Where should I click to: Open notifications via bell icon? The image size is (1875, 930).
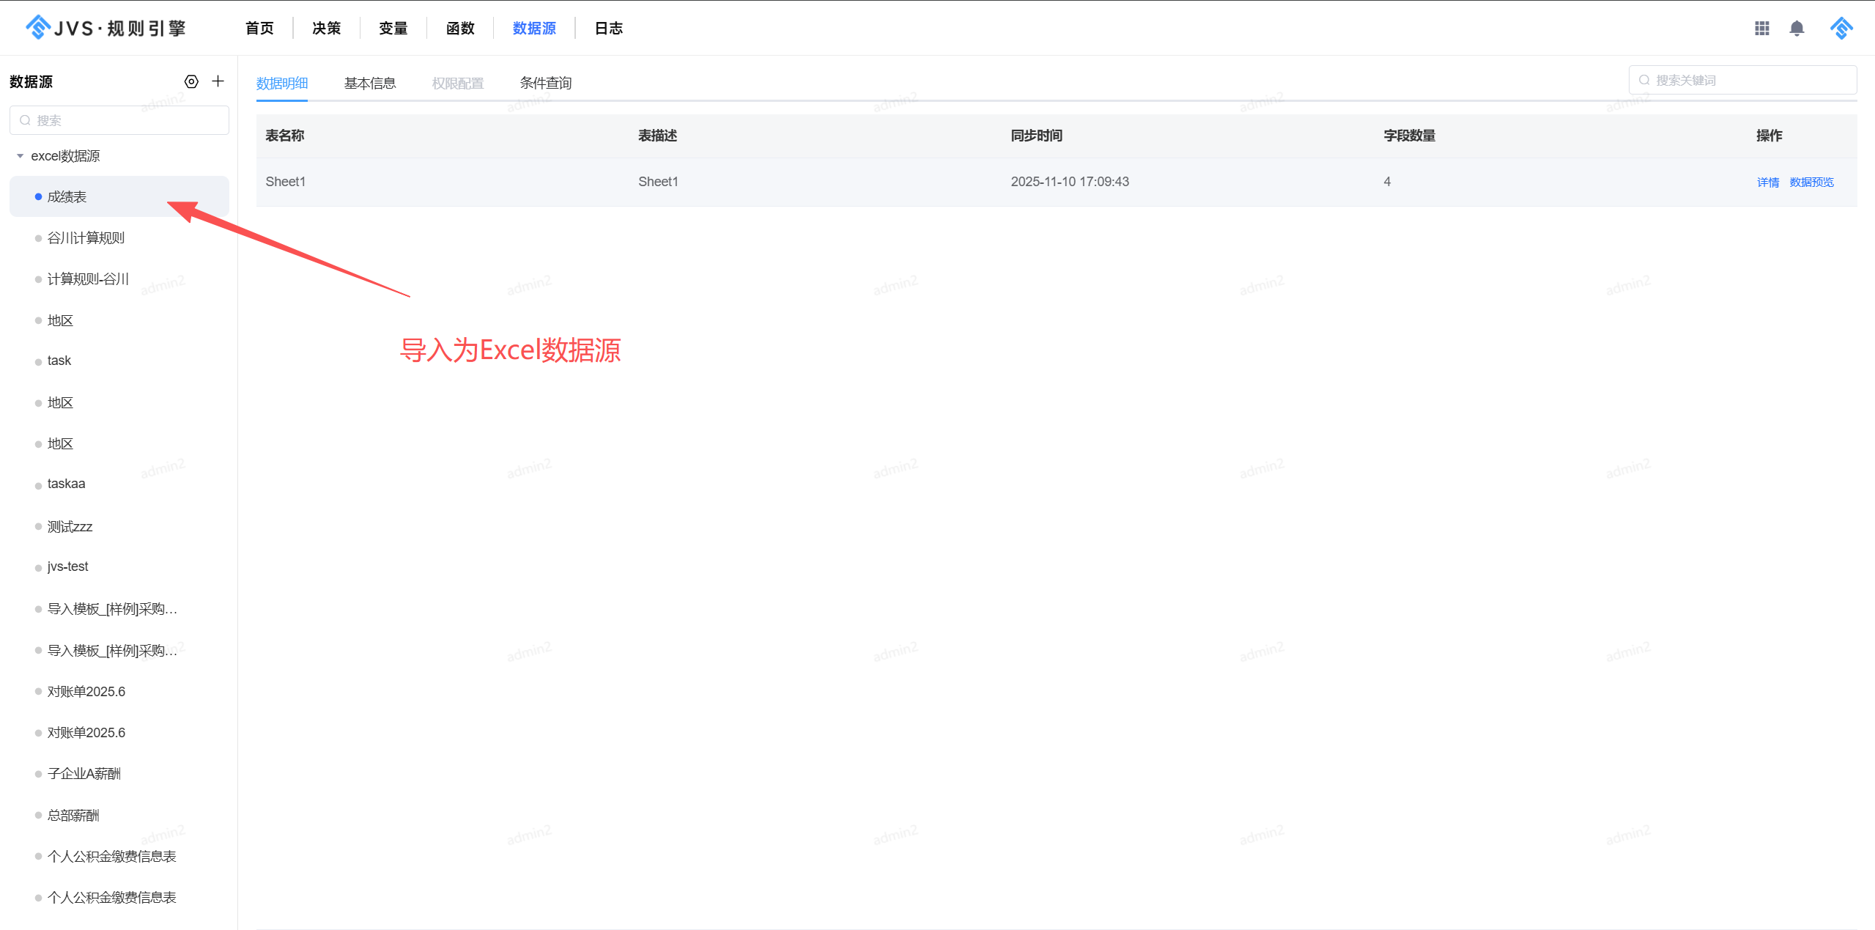point(1797,28)
